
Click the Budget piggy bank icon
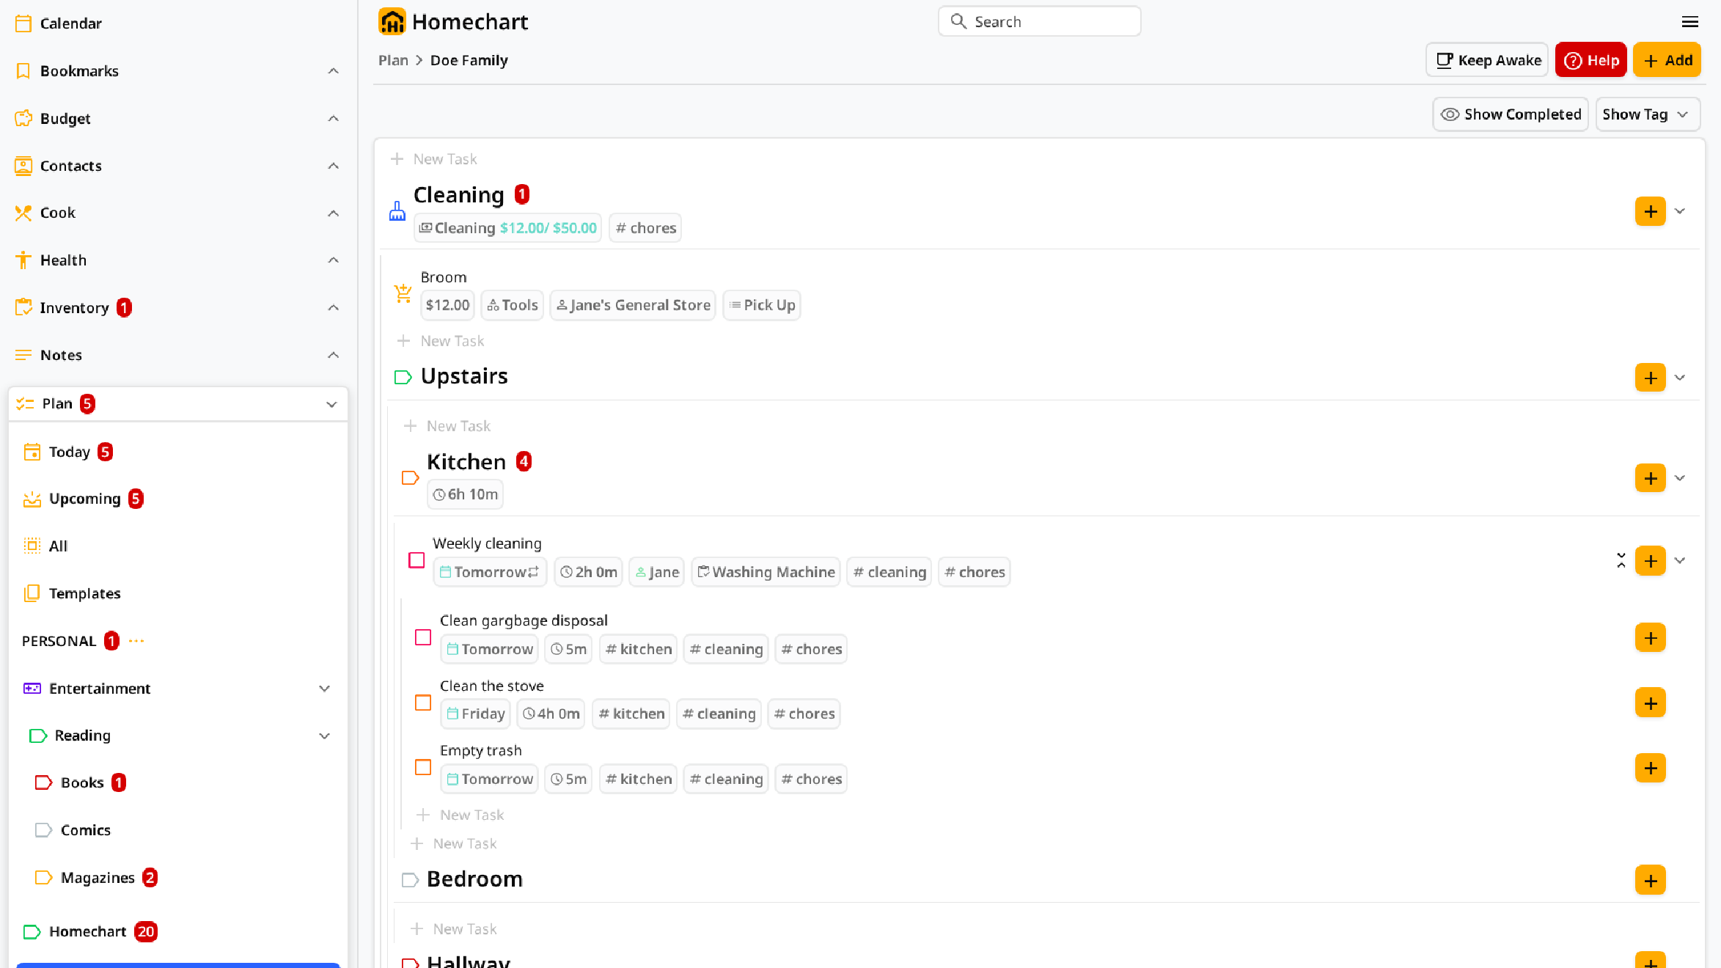click(x=23, y=118)
